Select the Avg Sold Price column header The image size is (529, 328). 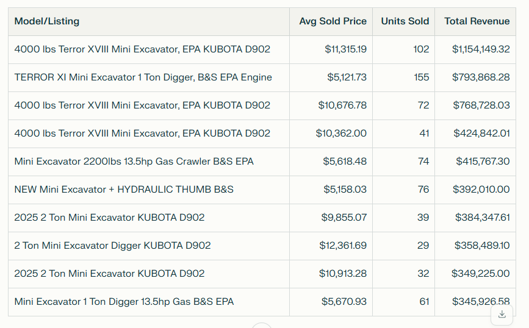(333, 21)
